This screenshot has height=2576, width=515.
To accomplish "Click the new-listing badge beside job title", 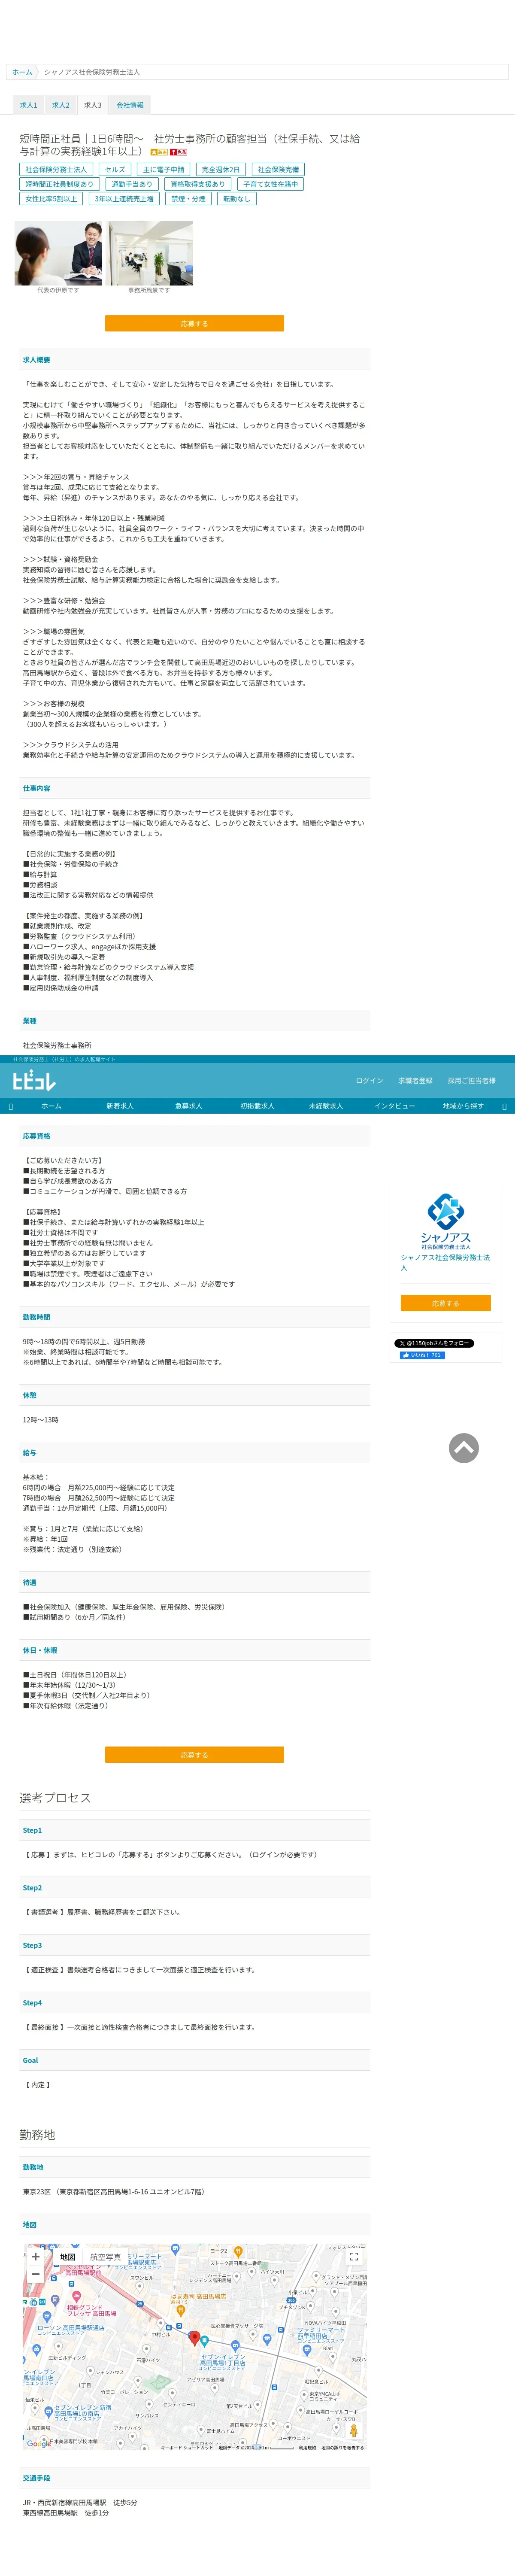I will coord(159,152).
